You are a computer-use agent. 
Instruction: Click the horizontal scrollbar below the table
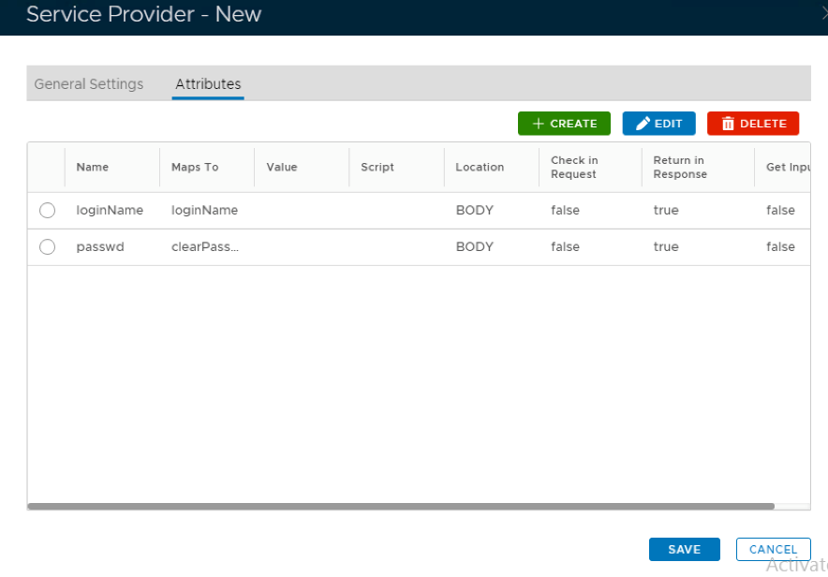point(401,506)
